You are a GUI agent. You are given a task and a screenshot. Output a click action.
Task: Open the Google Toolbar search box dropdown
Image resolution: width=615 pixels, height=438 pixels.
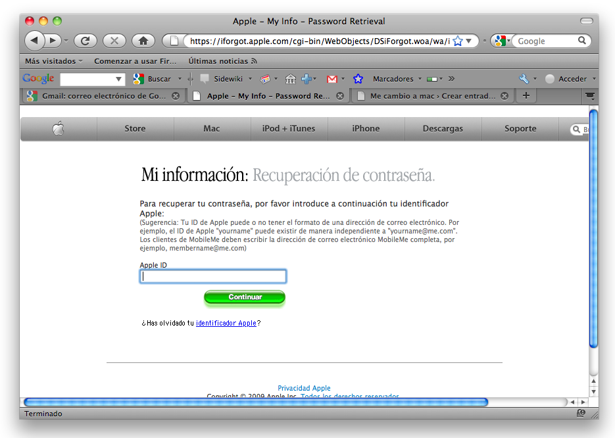[118, 79]
